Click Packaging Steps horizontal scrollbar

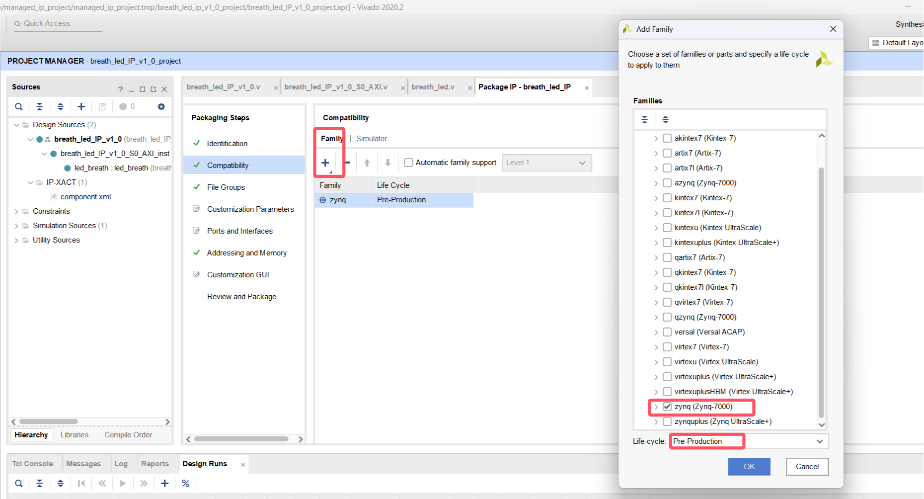(x=241, y=439)
